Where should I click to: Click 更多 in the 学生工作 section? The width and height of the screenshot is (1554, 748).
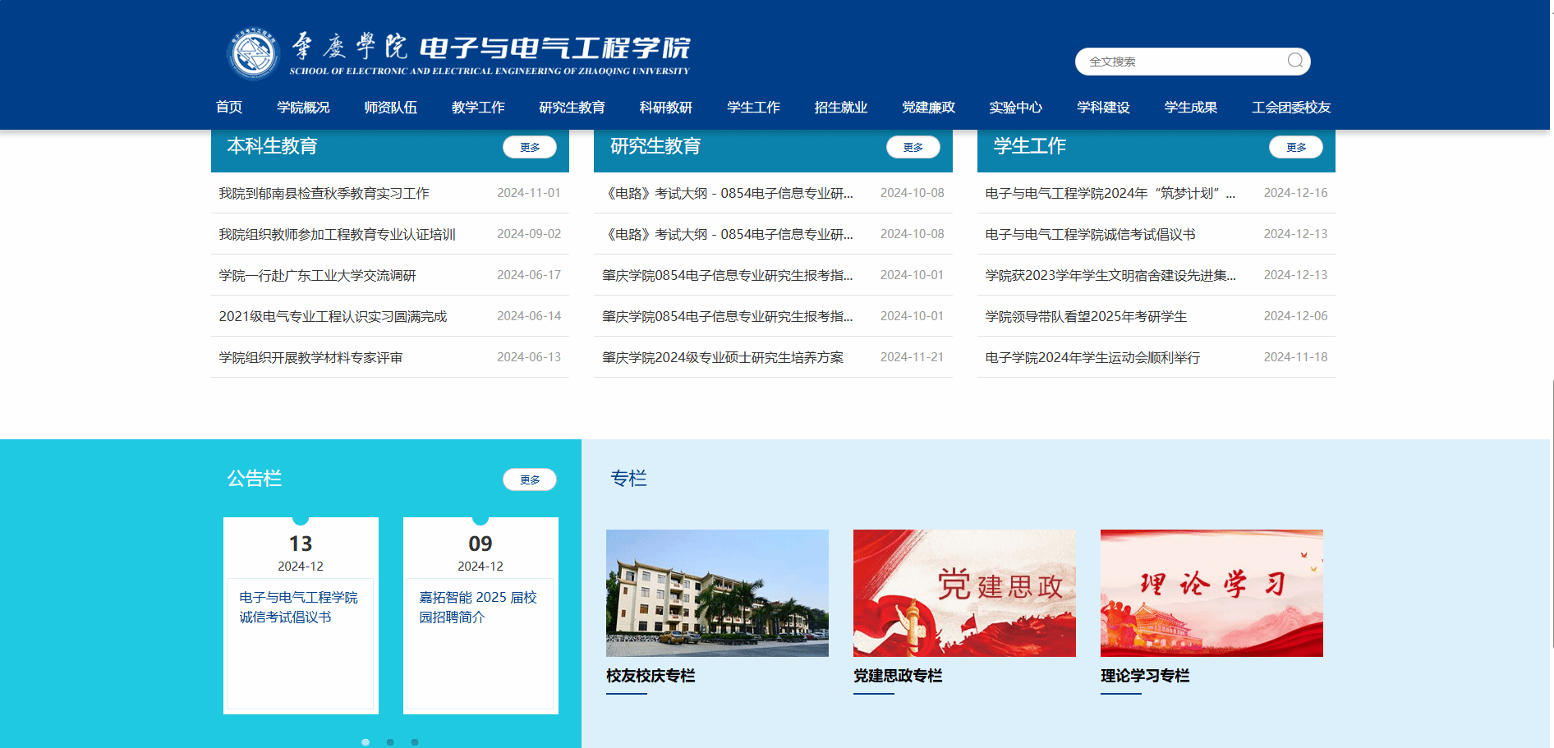[1295, 148]
